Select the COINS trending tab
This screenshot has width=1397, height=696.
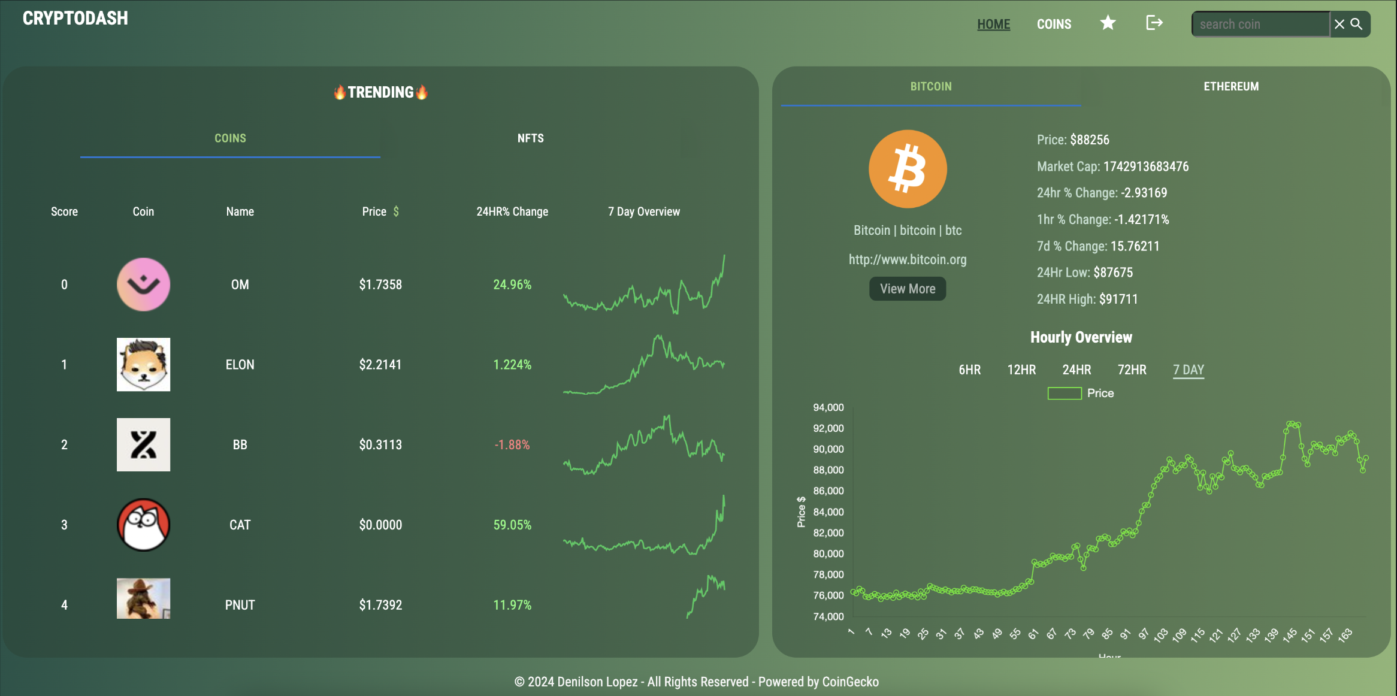coord(230,138)
